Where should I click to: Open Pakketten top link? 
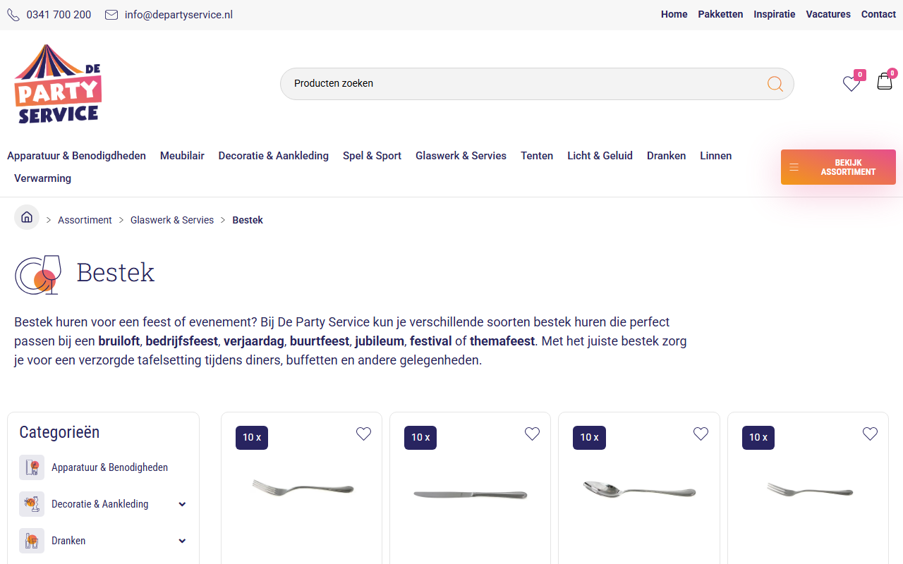coord(720,14)
